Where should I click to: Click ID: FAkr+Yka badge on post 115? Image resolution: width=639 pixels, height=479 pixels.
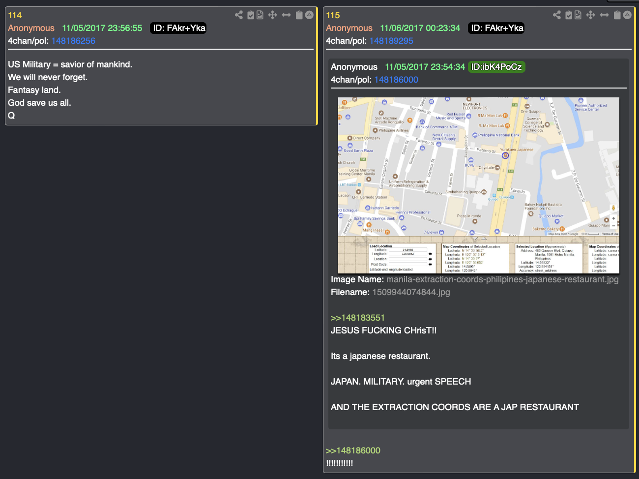pyautogui.click(x=496, y=28)
